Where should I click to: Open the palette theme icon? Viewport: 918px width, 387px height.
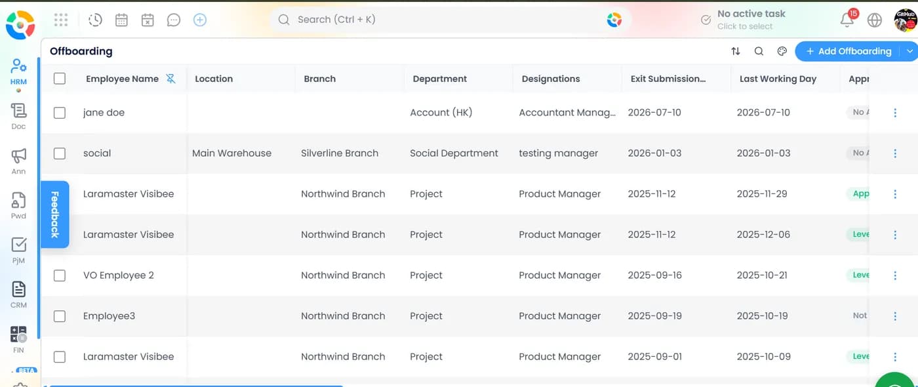point(782,51)
